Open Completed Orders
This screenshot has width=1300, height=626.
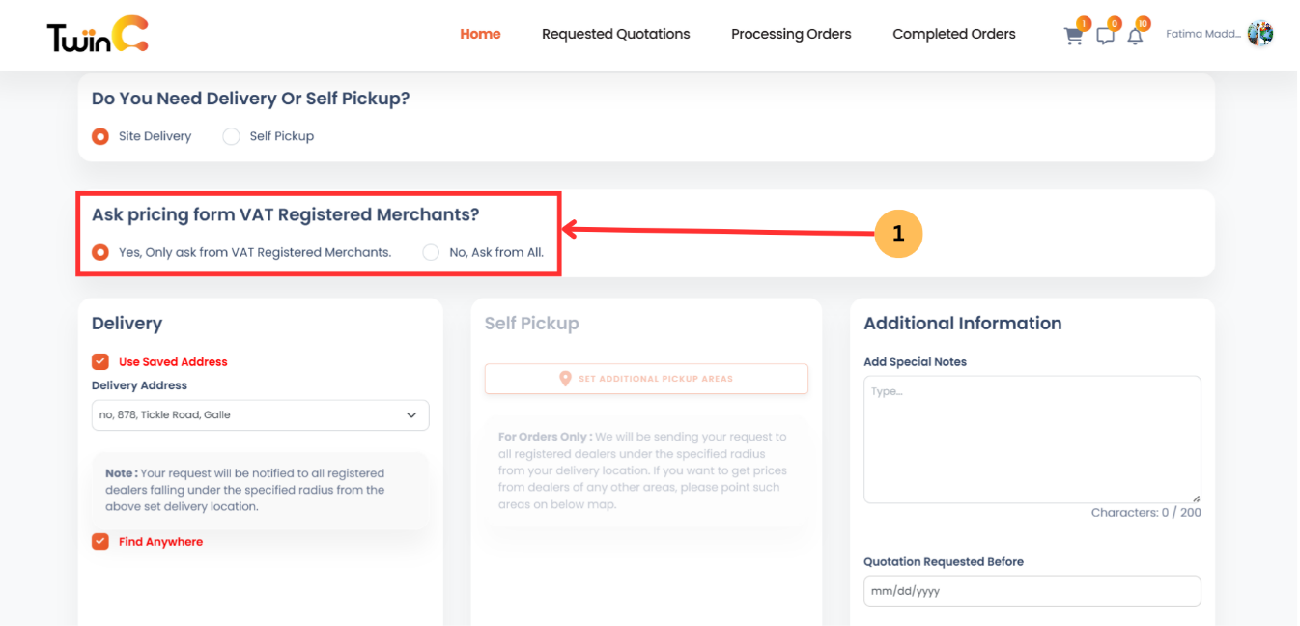point(954,34)
